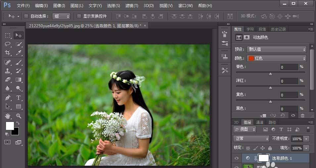Toggle Quick Mask mode

8,142
